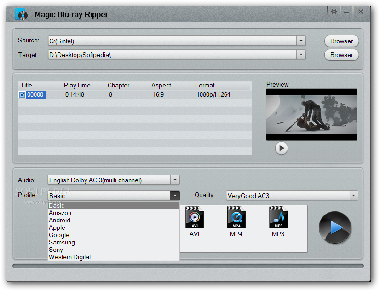Viewport: 380px width, 291px height.
Task: Expand the Source drive dropdown
Action: click(301, 41)
